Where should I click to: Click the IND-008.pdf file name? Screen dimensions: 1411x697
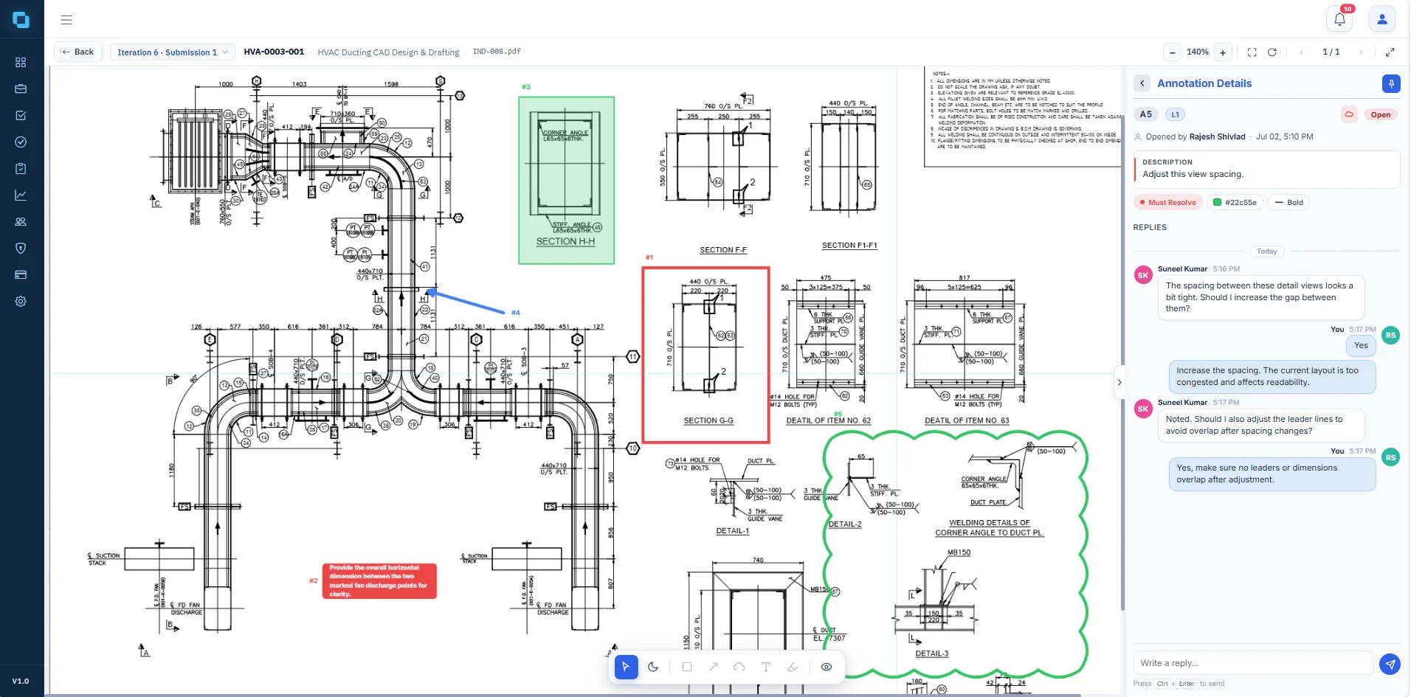click(x=497, y=52)
